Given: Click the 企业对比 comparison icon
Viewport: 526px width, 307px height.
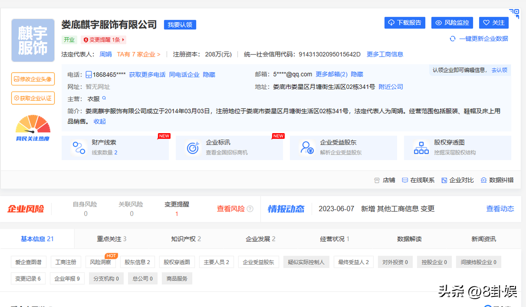Looking at the screenshot, I should [x=444, y=180].
